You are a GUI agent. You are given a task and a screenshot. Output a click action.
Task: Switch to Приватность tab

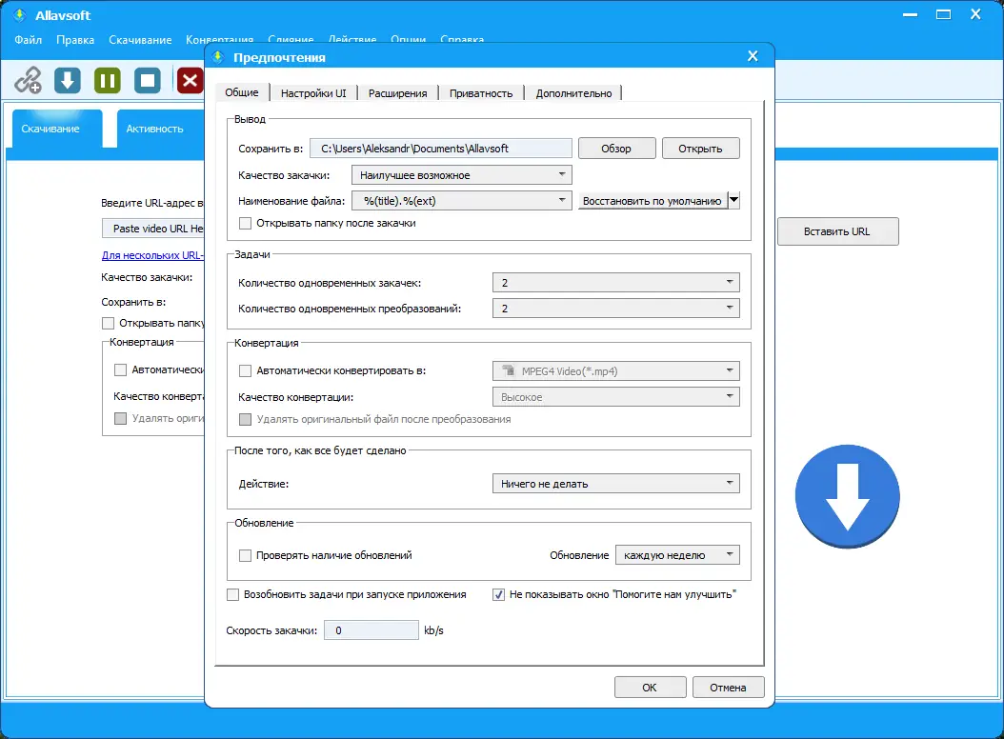coord(481,93)
